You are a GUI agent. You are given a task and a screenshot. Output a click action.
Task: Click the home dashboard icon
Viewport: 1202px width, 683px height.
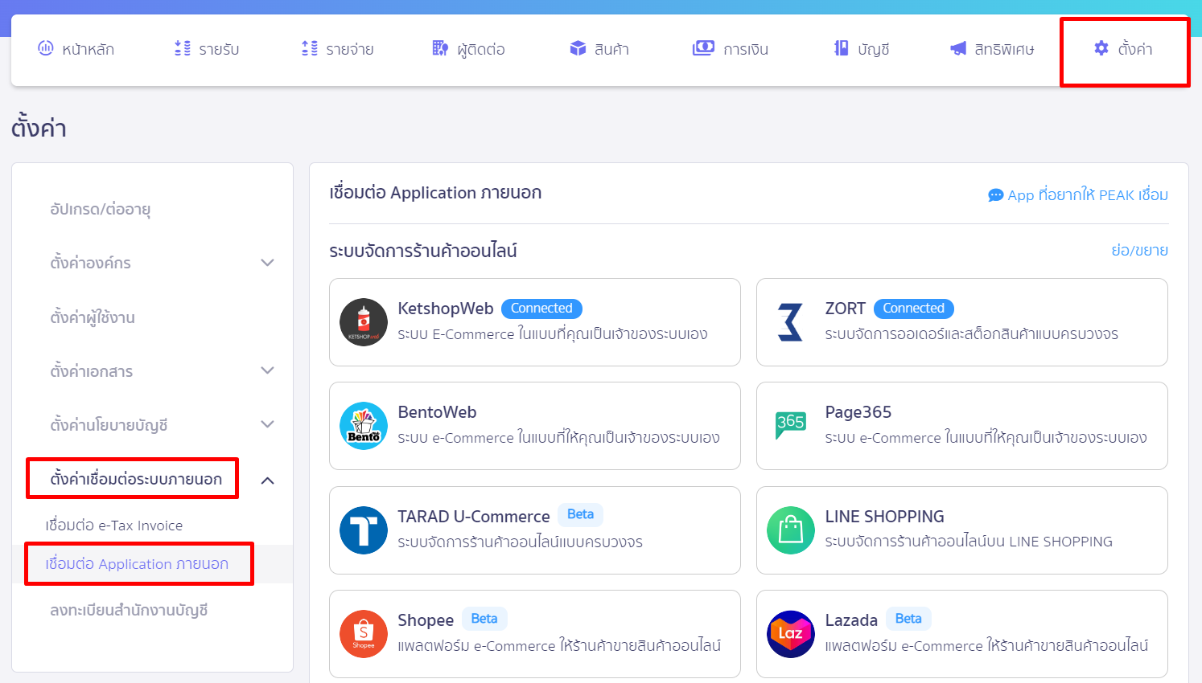pos(46,48)
